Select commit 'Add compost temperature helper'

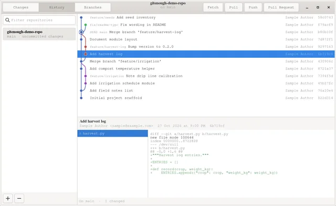206,69
